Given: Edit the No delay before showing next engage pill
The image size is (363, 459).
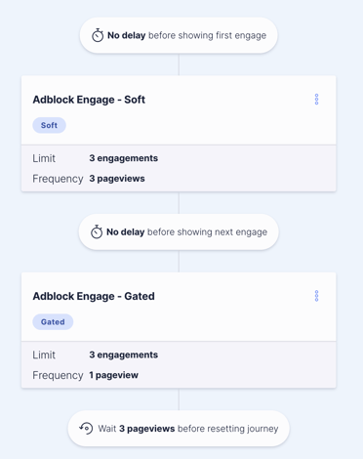Looking at the screenshot, I should point(179,231).
